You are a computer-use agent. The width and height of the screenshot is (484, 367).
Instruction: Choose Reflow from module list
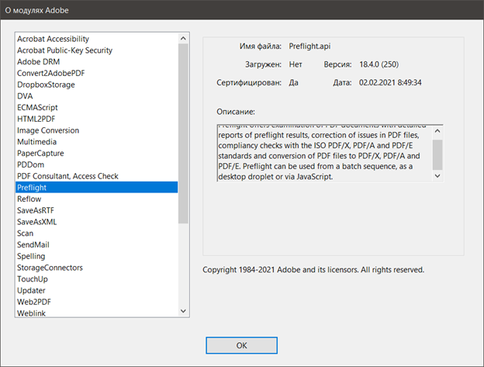point(97,199)
